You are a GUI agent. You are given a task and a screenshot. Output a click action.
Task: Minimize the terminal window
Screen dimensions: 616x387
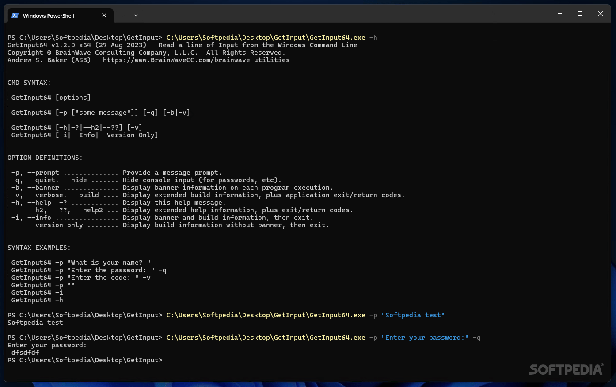(560, 14)
